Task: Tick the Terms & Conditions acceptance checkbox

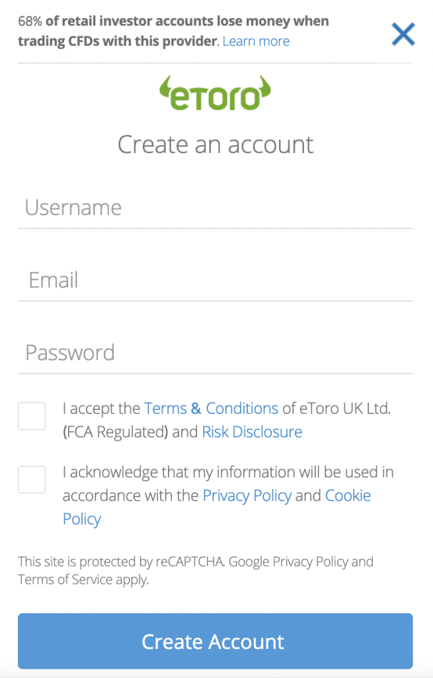Action: tap(32, 416)
